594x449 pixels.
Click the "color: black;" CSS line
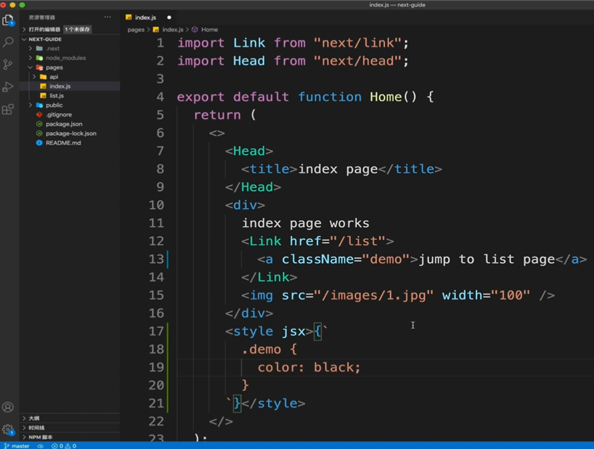tap(309, 368)
